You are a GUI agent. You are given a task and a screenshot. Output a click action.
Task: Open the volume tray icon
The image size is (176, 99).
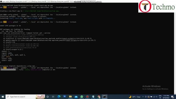point(156,97)
